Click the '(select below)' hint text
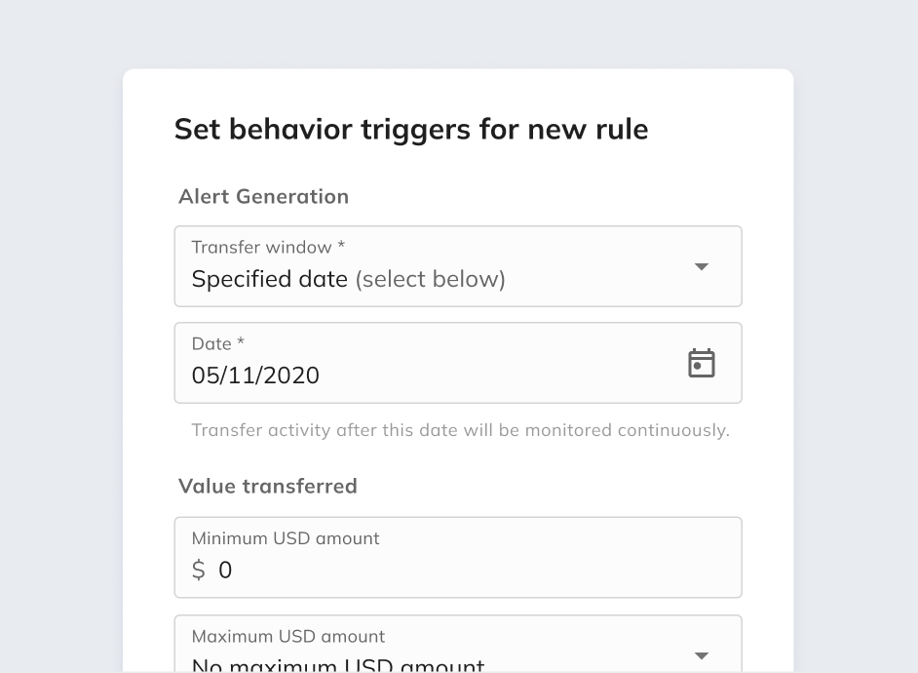The height and width of the screenshot is (673, 918). pos(430,280)
